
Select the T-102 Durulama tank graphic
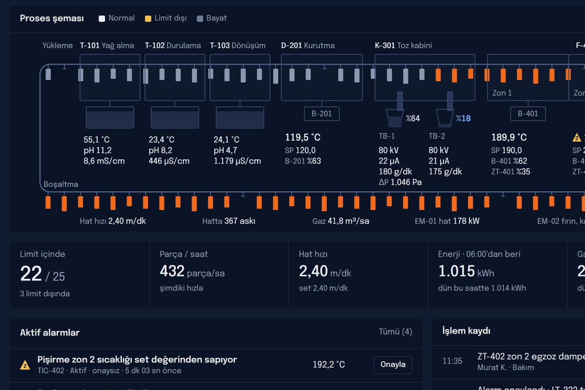pyautogui.click(x=175, y=117)
